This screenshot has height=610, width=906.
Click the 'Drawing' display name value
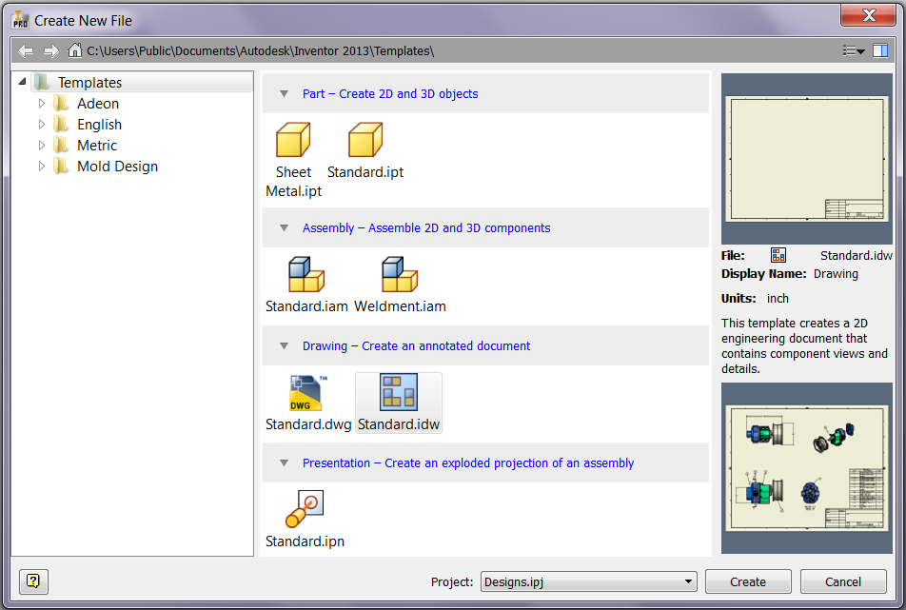[x=836, y=274]
